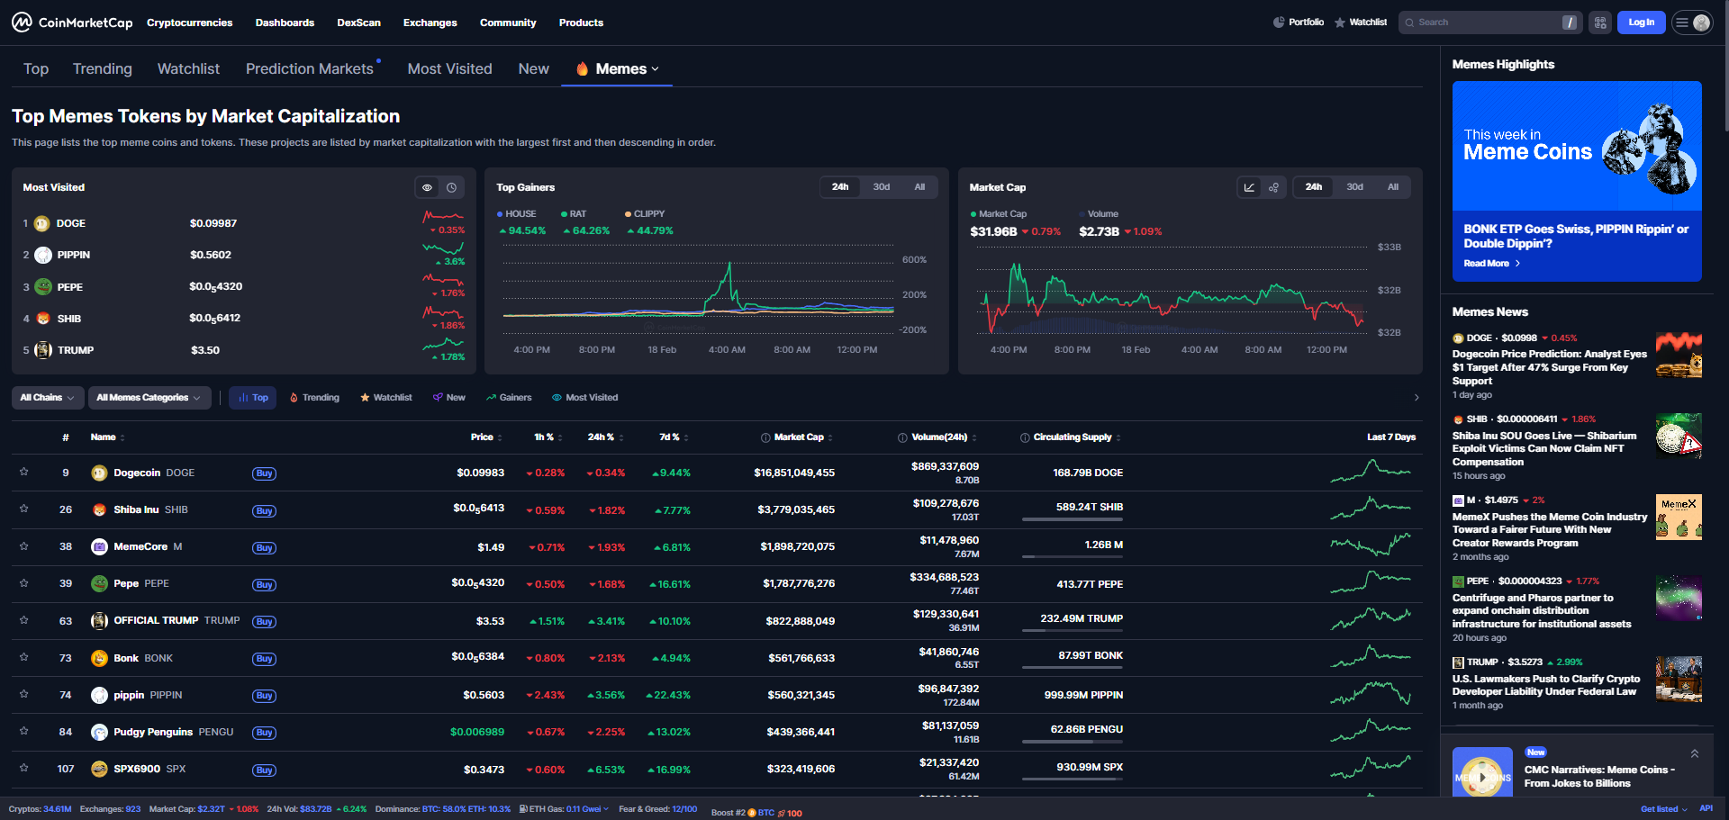
Task: Filter table by New
Action: coord(448,398)
